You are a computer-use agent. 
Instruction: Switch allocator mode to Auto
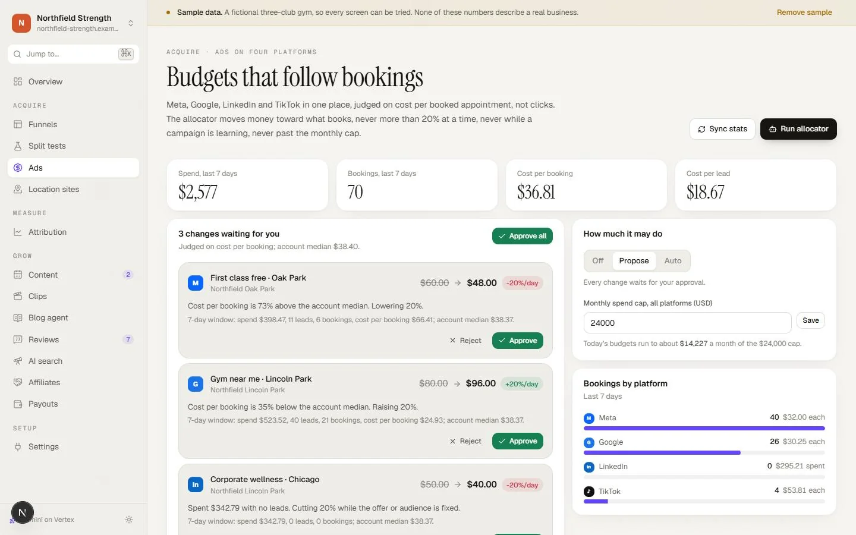click(x=673, y=261)
